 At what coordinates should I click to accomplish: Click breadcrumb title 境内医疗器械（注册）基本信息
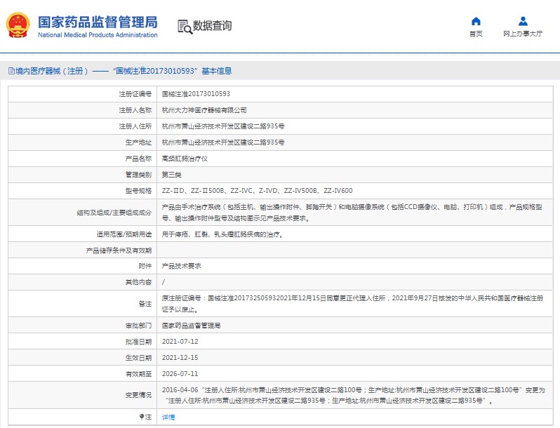(x=124, y=71)
